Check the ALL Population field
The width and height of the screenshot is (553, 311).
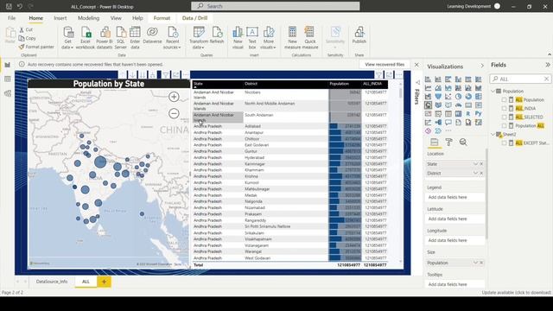tap(504, 100)
